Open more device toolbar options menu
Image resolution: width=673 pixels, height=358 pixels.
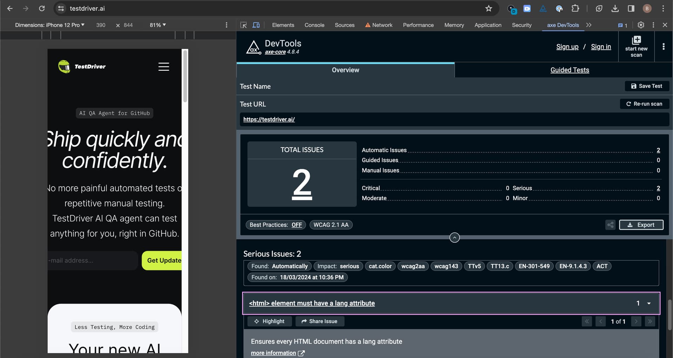(x=226, y=25)
